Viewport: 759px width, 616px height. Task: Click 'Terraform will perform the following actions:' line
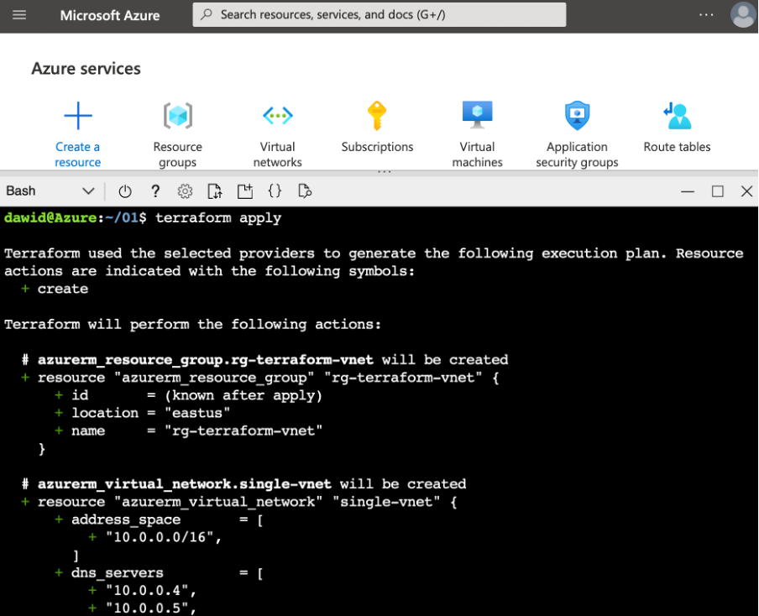(x=192, y=324)
